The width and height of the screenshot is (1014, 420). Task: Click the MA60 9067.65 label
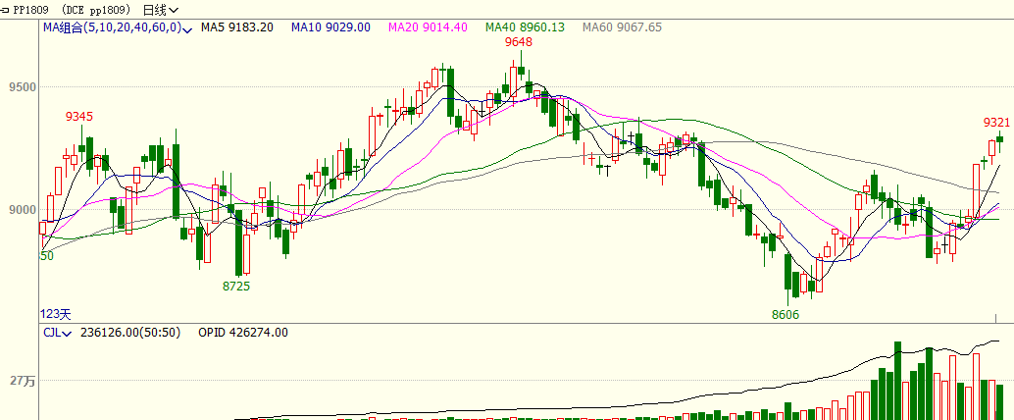click(x=622, y=27)
